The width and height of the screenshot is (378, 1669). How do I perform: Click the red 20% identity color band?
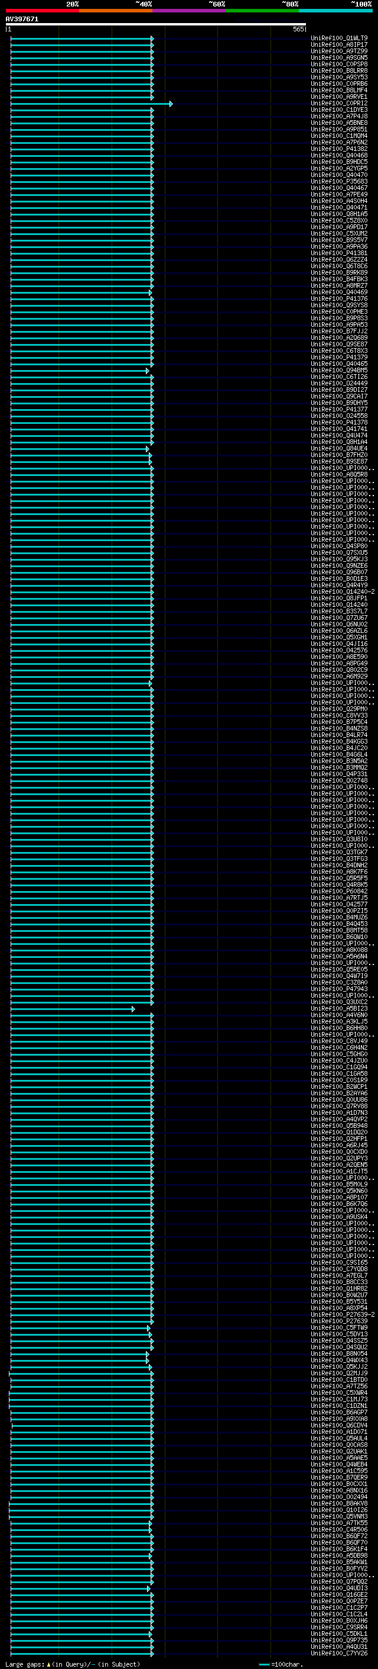tap(42, 11)
